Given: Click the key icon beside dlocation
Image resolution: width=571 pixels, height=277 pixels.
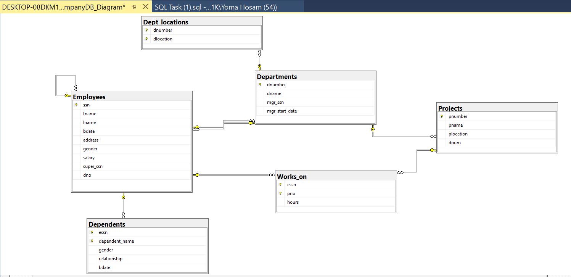Looking at the screenshot, I should [x=146, y=39].
